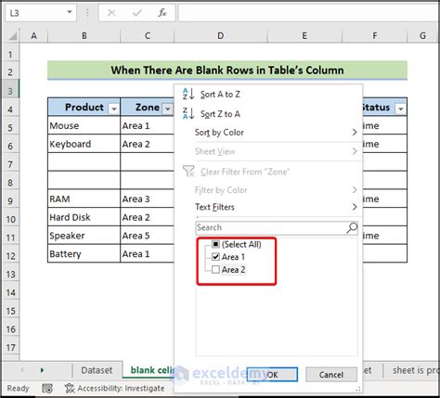Click the cell containing Area 5

pos(148,236)
